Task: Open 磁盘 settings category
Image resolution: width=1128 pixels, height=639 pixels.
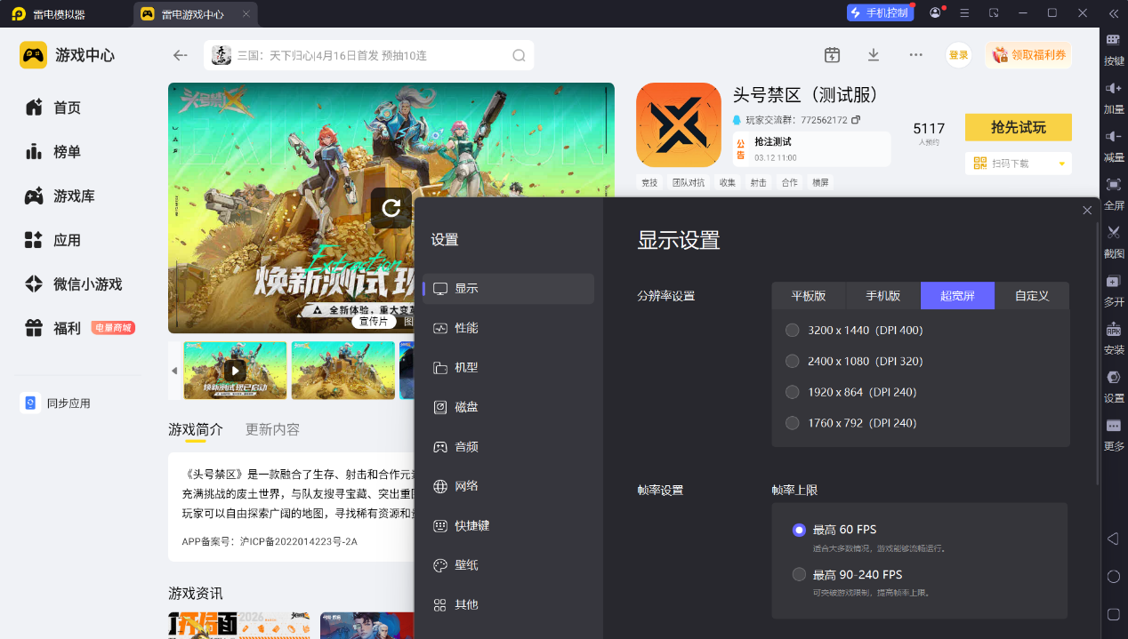Action: click(x=508, y=407)
